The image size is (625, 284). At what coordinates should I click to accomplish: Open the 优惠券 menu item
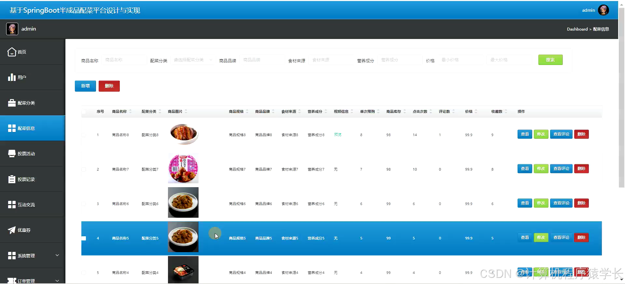[33, 230]
